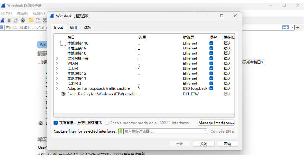Toggle promiscuous checkbox for 蓝牙网络连接

click(211, 58)
